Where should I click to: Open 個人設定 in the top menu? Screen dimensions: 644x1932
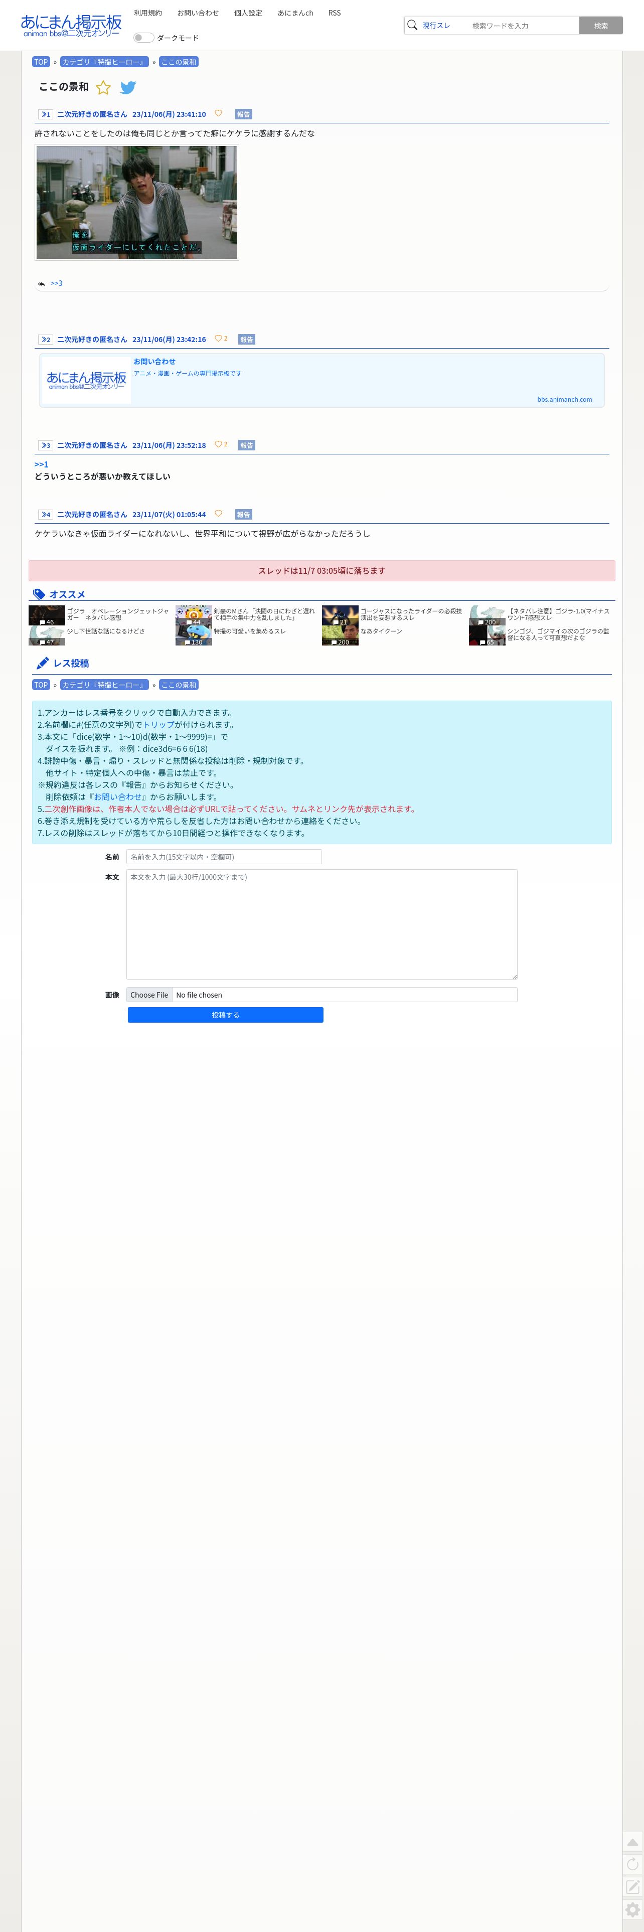click(x=248, y=13)
